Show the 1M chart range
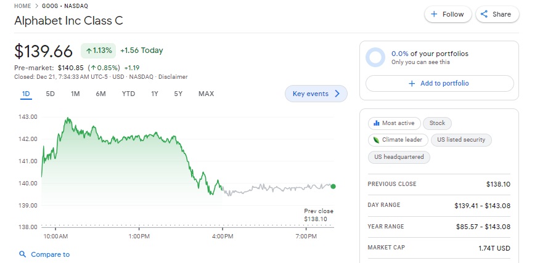The height and width of the screenshot is (263, 540). tap(75, 94)
